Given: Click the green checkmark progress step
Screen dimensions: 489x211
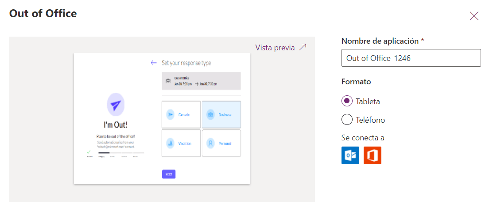Looking at the screenshot, I should (89, 152).
